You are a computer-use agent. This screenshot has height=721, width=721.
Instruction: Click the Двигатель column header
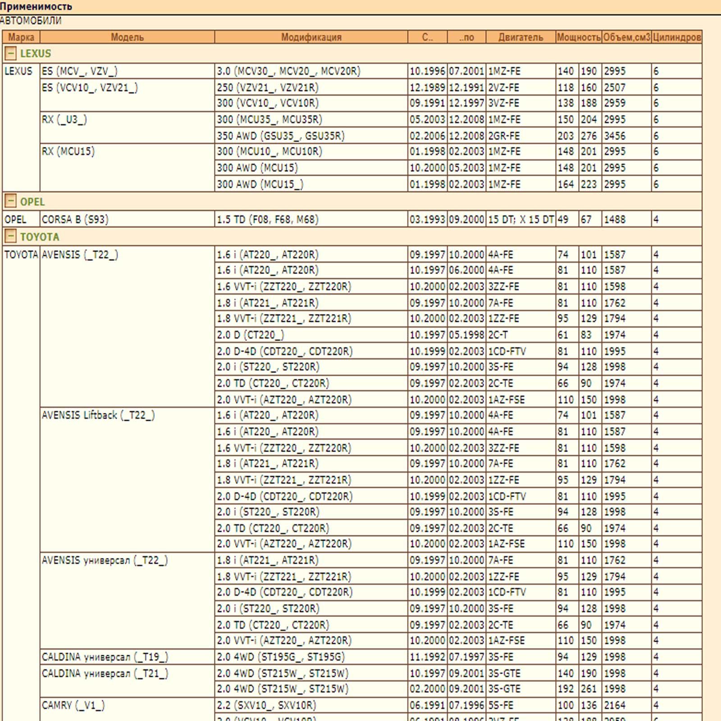[520, 37]
